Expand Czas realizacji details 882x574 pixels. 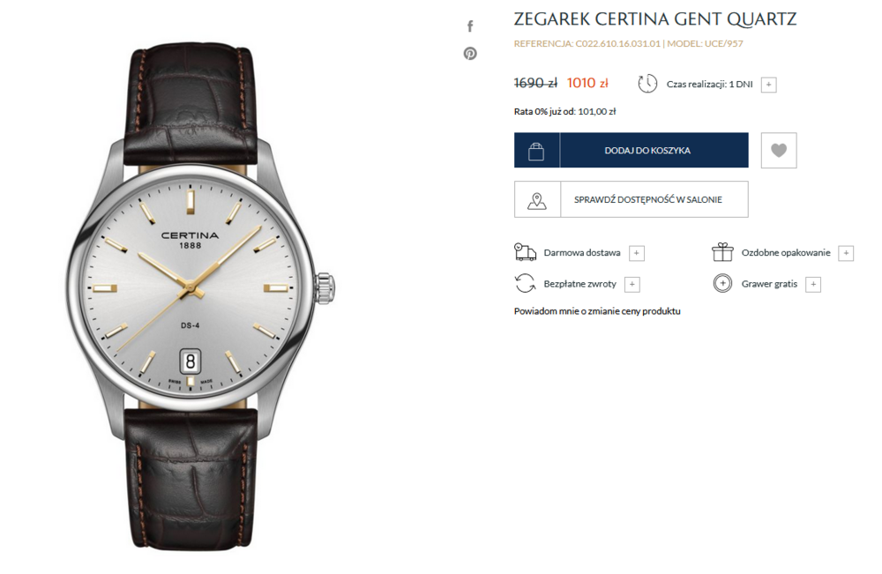768,85
